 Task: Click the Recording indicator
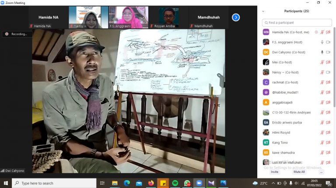17,34
